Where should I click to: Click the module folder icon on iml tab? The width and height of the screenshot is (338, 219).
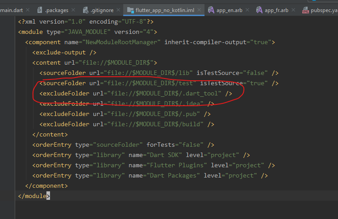pyautogui.click(x=130, y=10)
